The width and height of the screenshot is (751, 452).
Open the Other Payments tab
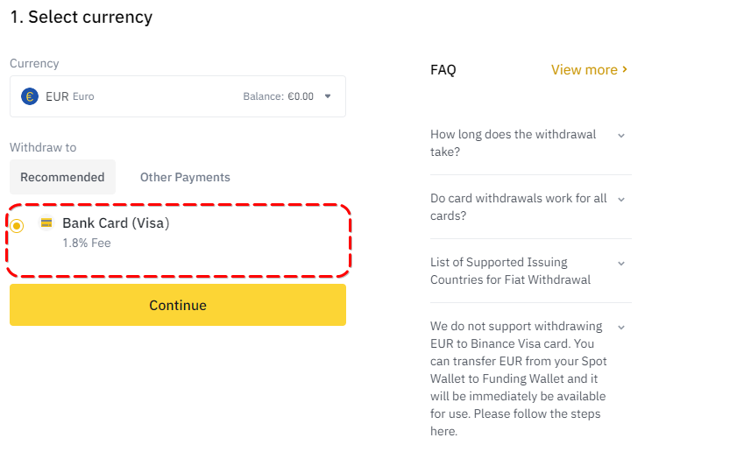pos(185,177)
